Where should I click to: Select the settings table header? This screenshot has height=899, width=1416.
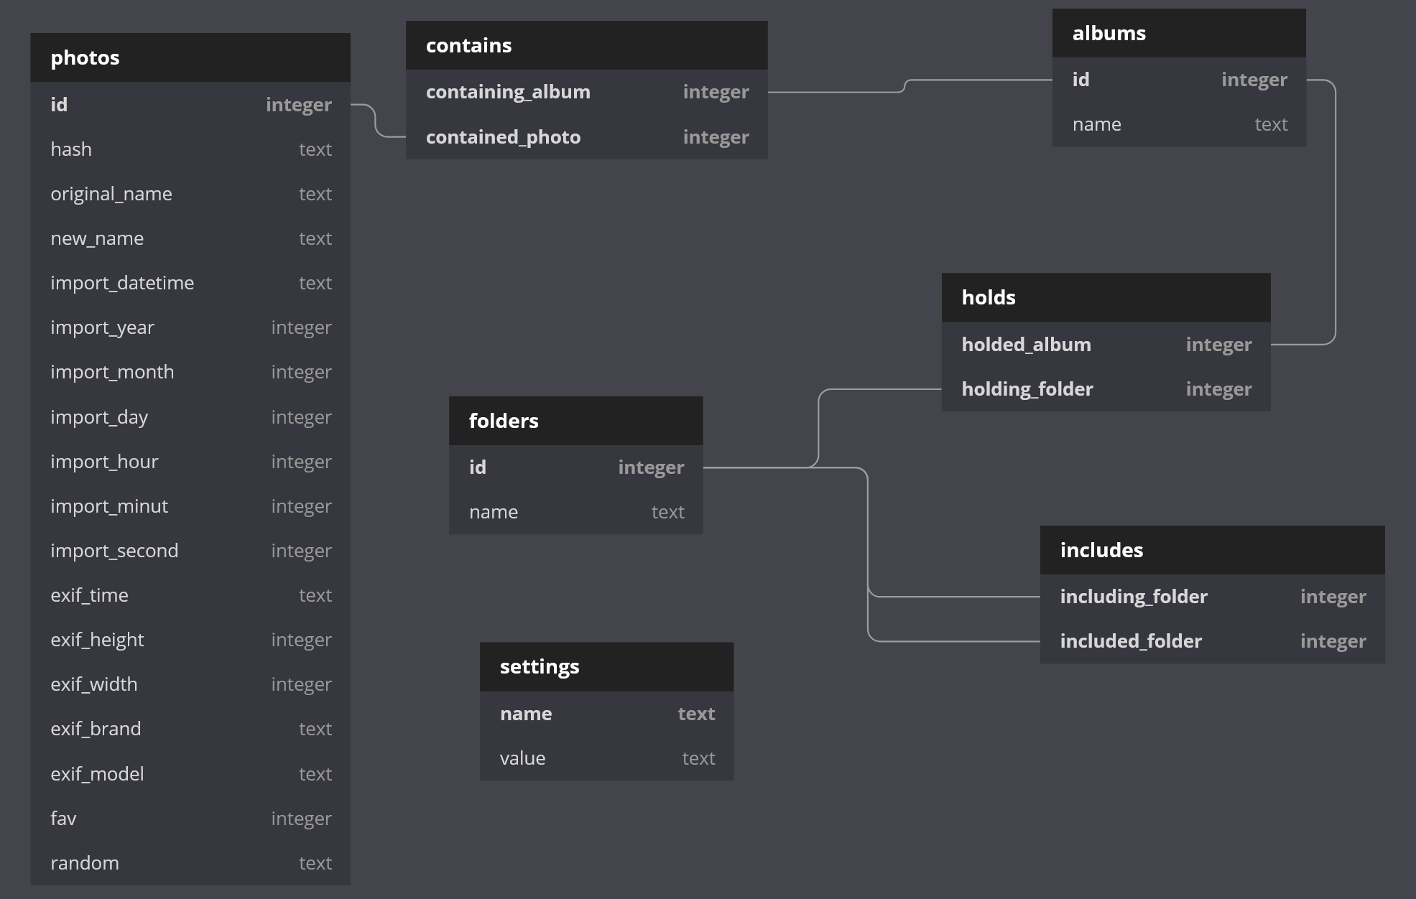606,666
